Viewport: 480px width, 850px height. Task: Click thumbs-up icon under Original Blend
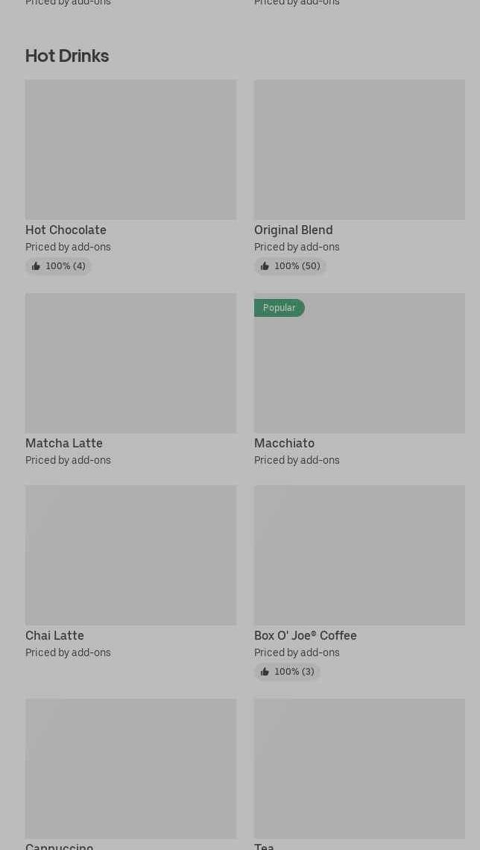coord(265,266)
